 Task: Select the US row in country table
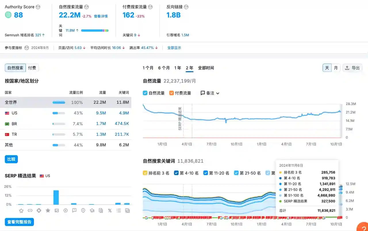point(68,113)
